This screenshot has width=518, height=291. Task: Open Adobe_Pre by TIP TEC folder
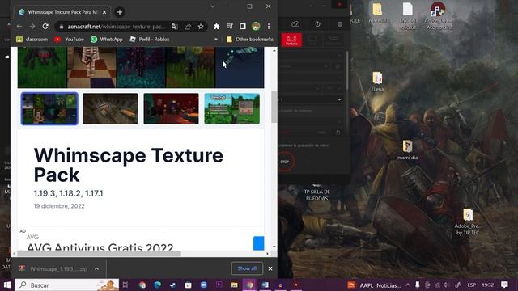(468, 221)
